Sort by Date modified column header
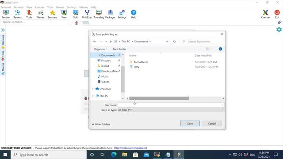 (203, 56)
